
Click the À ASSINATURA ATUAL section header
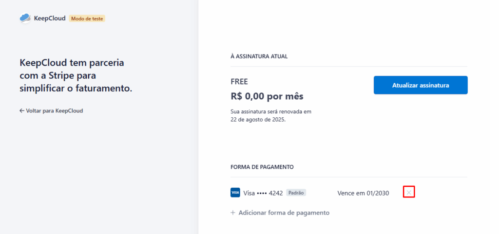pos(259,56)
